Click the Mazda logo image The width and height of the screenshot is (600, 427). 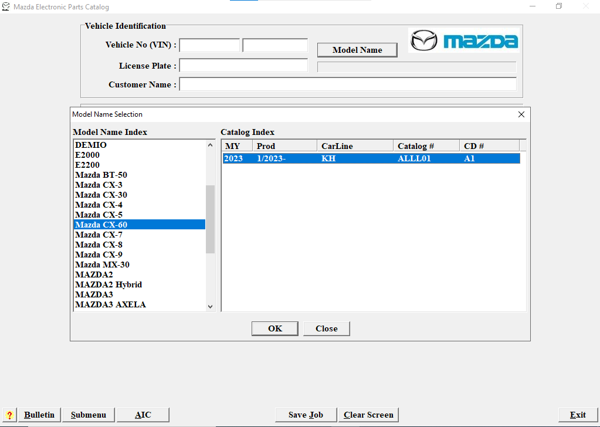(464, 40)
